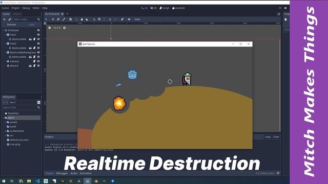Select the Scale mode tool in viewport toolbar
The image size is (328, 184).
64,19
